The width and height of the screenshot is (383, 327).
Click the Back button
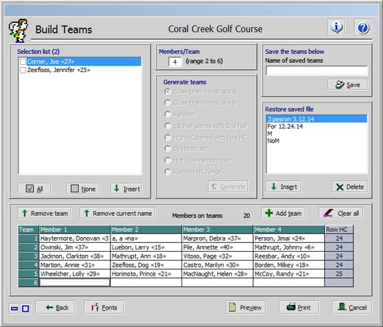coord(55,307)
